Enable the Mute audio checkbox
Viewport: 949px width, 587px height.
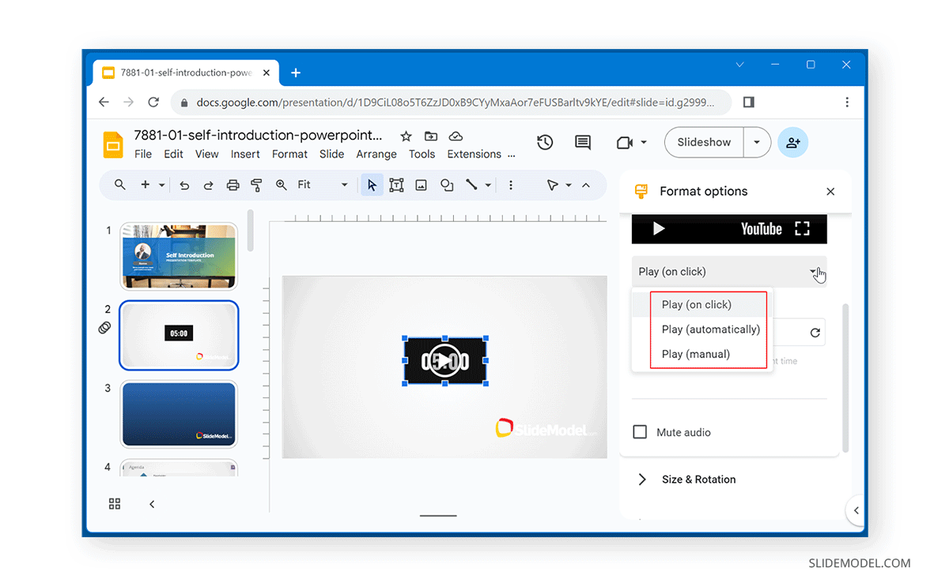tap(640, 432)
